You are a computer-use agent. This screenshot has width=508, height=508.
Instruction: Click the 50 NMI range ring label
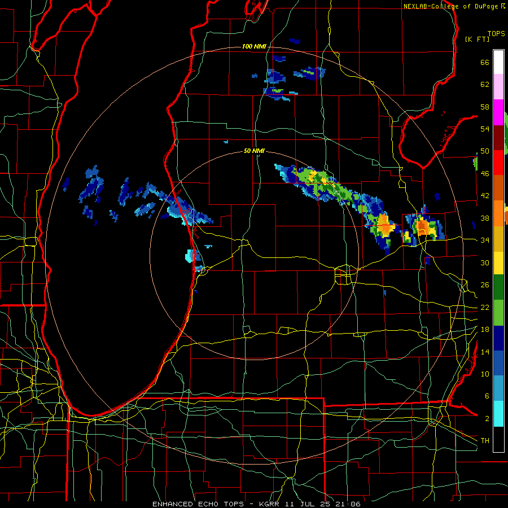(x=254, y=151)
